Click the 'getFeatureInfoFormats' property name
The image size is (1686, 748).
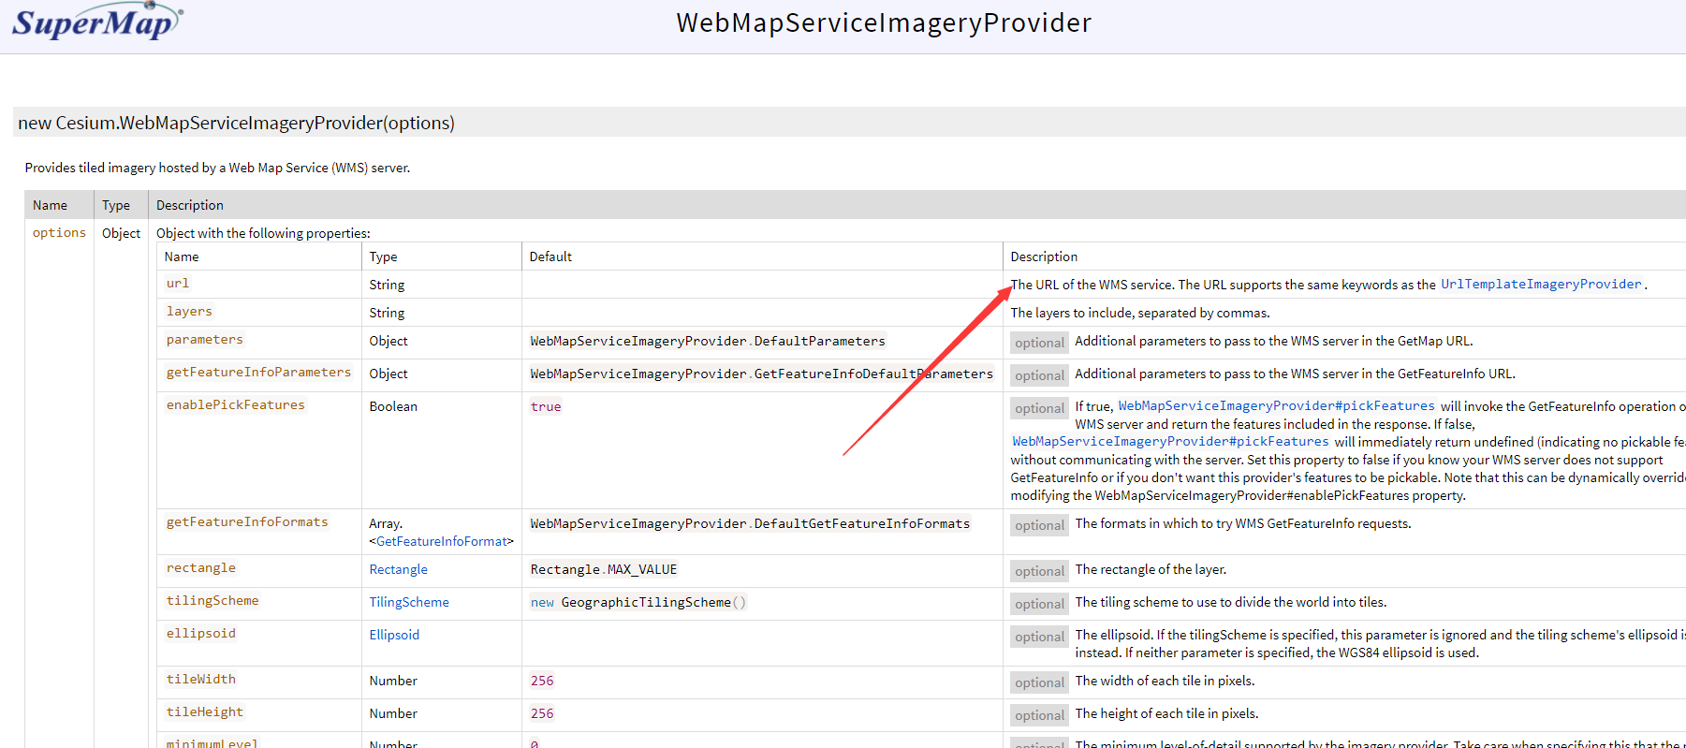(247, 522)
